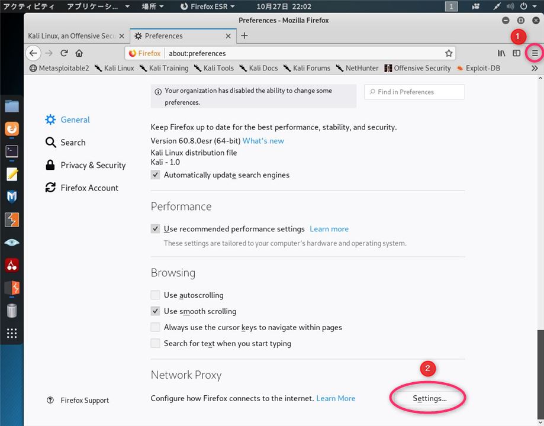This screenshot has height=426, width=544.
Task: Open the Offensive Security bookmark
Action: [x=417, y=69]
